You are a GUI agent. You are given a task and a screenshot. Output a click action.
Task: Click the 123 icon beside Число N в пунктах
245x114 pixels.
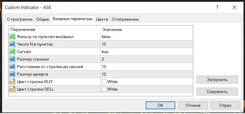[x=12, y=44]
